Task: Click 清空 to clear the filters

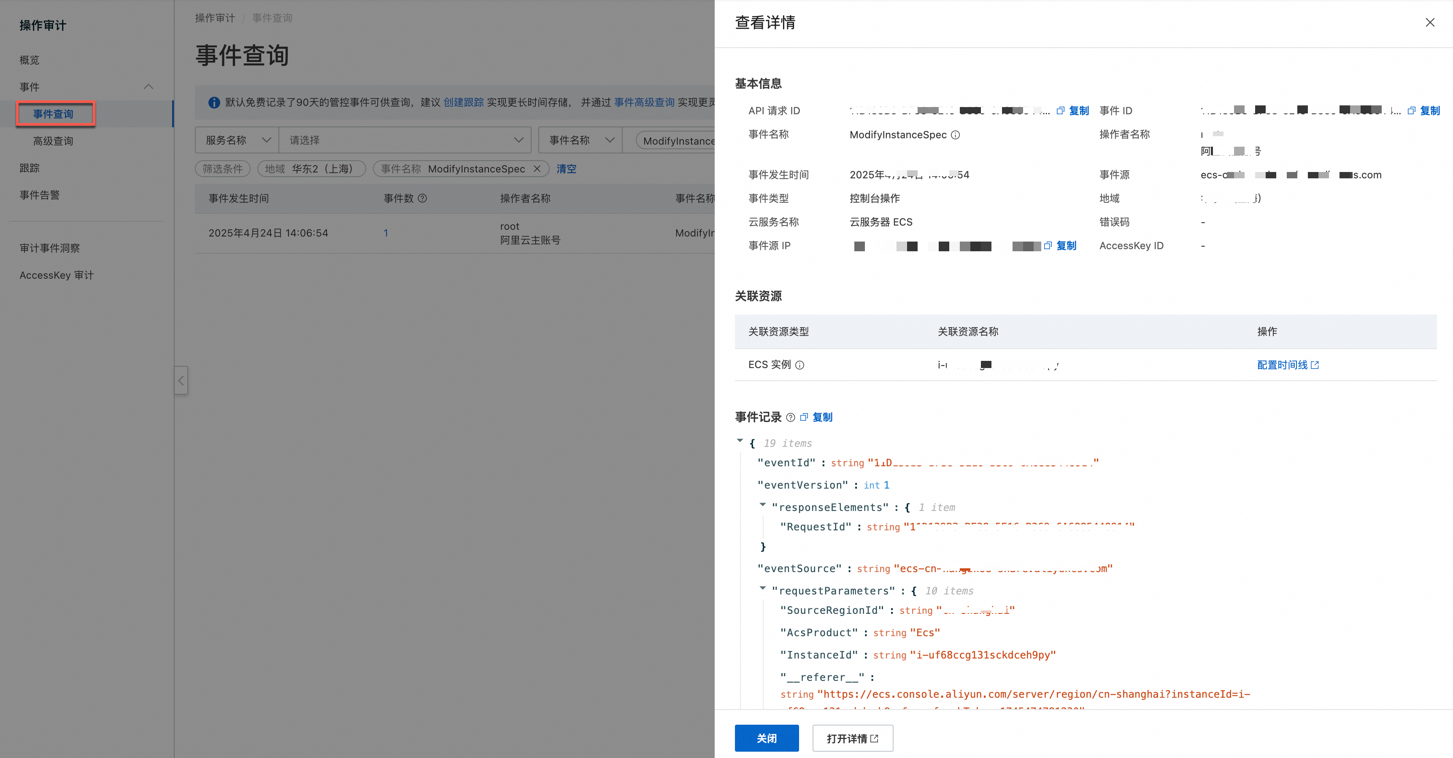Action: point(566,169)
